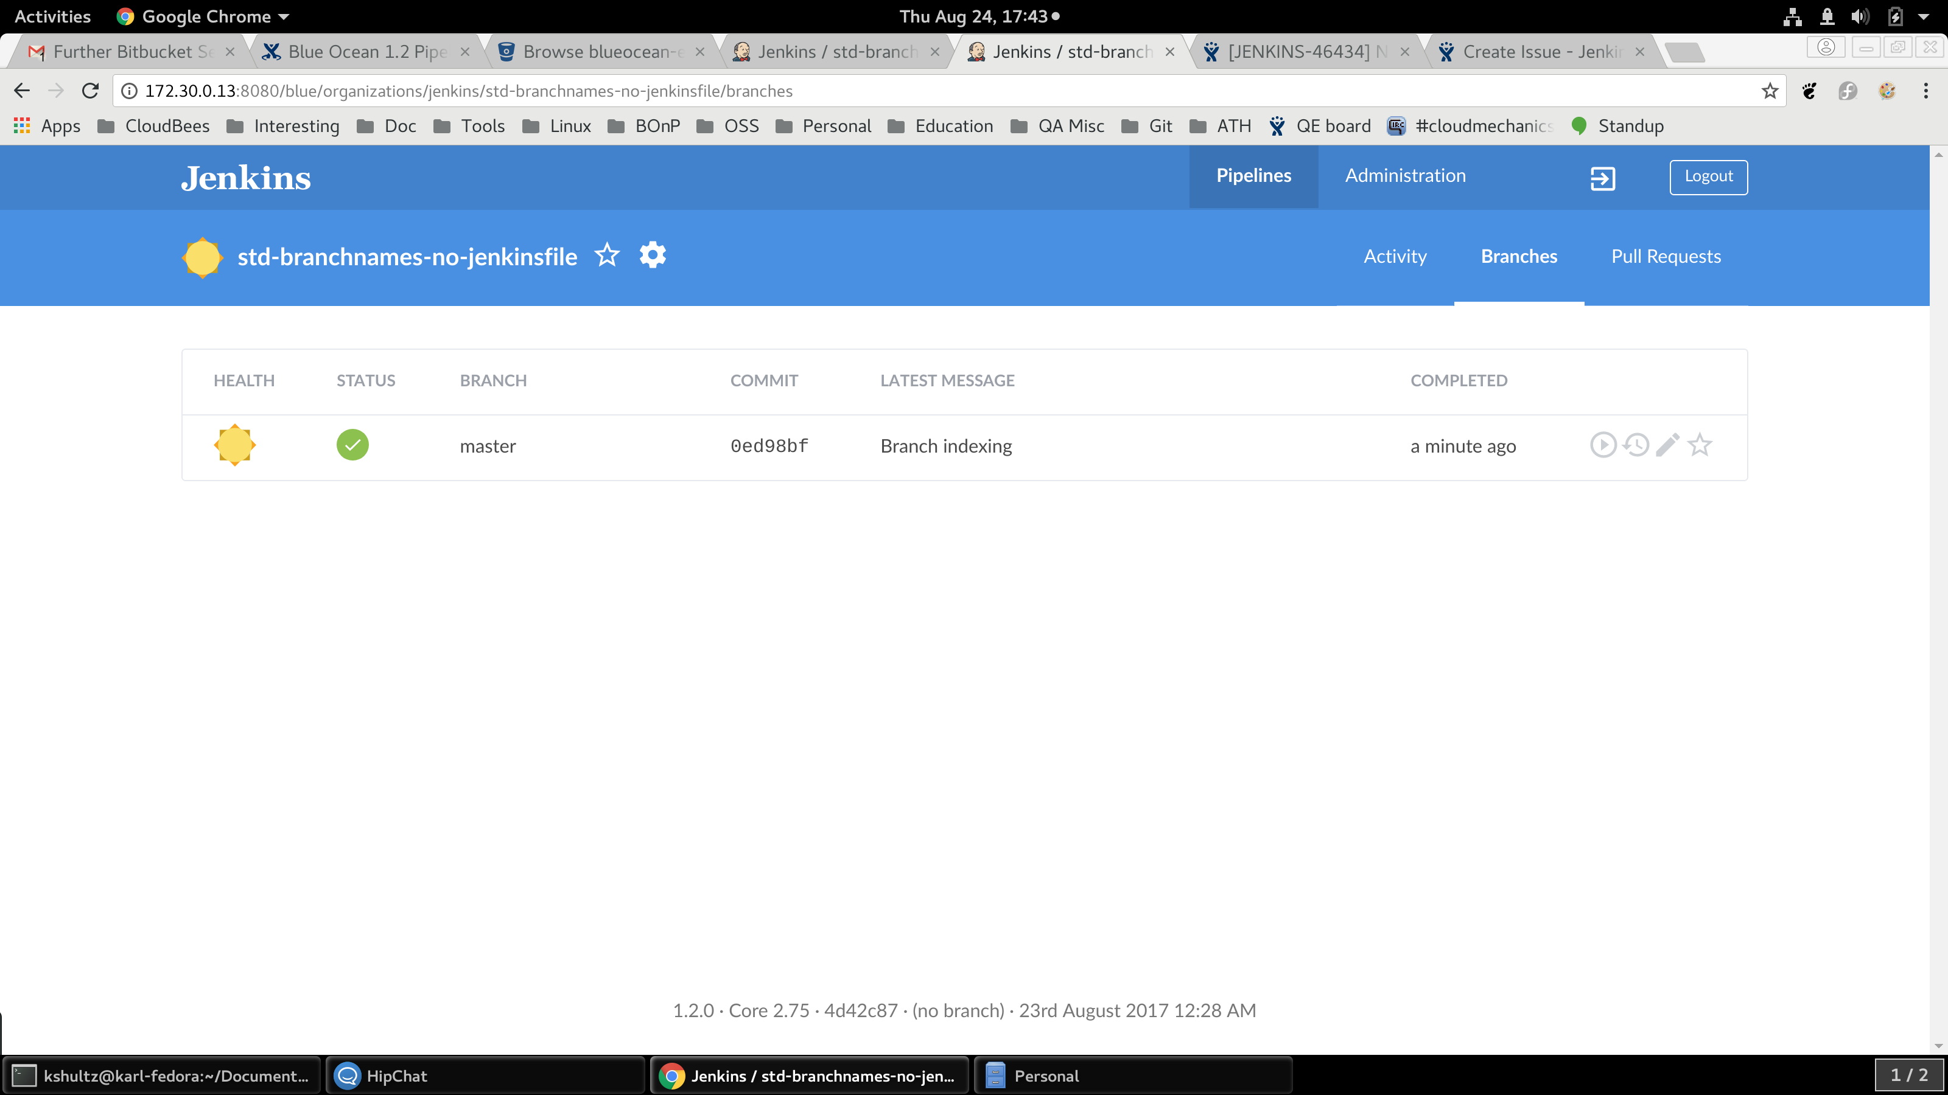Go to classic Jenkins via exit icon
This screenshot has height=1095, width=1948.
pyautogui.click(x=1602, y=178)
